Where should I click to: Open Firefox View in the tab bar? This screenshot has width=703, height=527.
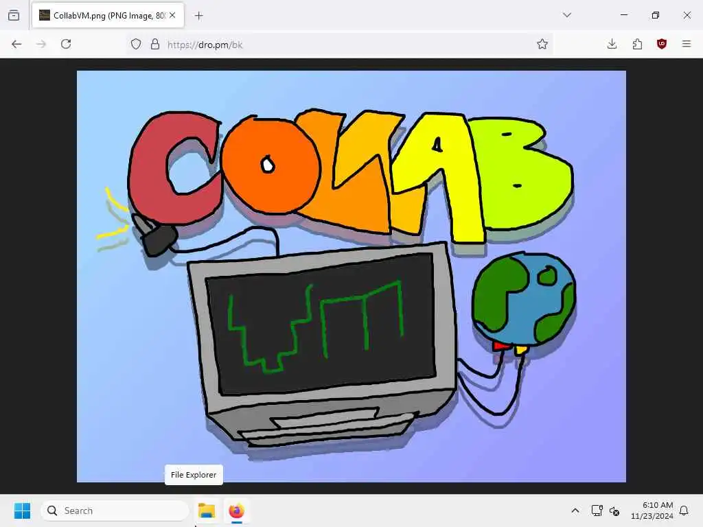pyautogui.click(x=14, y=15)
